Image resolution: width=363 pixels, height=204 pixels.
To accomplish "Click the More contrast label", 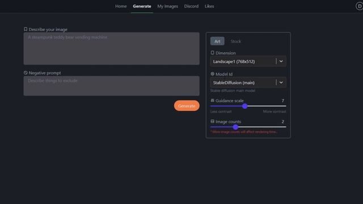I will (x=275, y=112).
